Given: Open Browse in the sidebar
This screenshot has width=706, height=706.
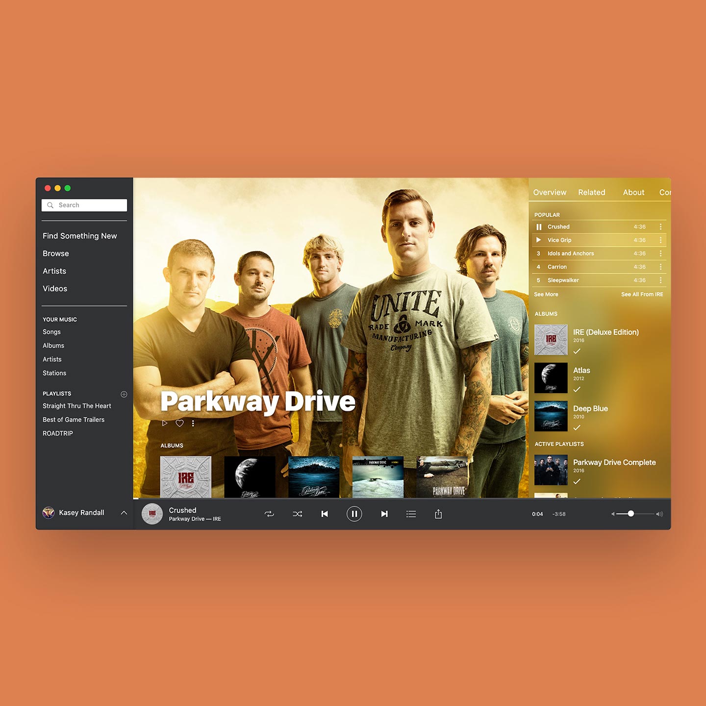Looking at the screenshot, I should coord(56,253).
